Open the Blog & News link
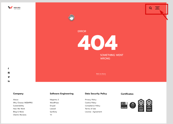The height and width of the screenshot is (124, 173). coord(18,112)
